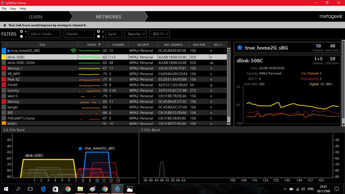Sort networks by SECURITY column header
Screen dimensions: 345x194
click(143, 45)
